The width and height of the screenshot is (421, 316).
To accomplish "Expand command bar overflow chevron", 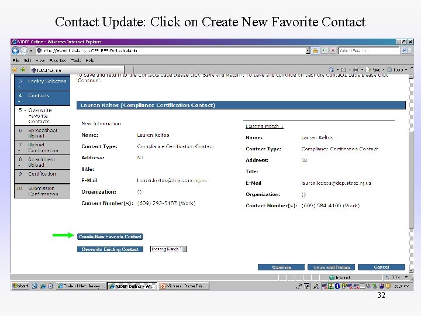I will click(x=411, y=68).
